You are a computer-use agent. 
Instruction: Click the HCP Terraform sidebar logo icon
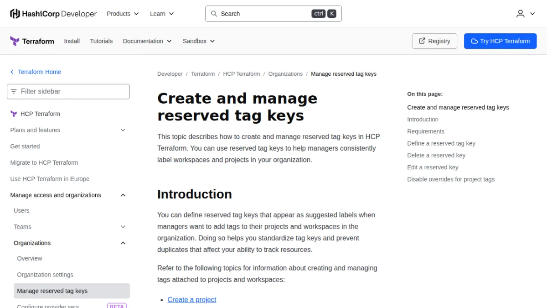pos(14,114)
